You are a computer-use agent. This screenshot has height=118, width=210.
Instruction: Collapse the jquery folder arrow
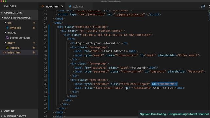point(5,43)
